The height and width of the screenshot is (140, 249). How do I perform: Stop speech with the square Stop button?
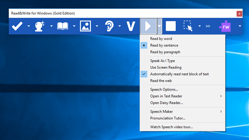click(171, 26)
